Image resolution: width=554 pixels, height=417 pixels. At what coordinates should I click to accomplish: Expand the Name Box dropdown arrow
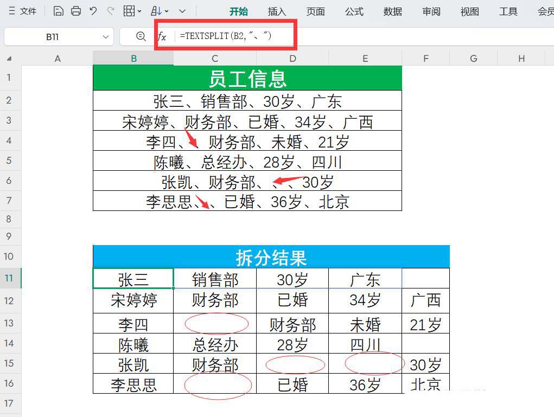pos(105,37)
